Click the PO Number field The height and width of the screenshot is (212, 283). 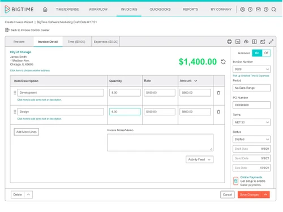pyautogui.click(x=251, y=105)
